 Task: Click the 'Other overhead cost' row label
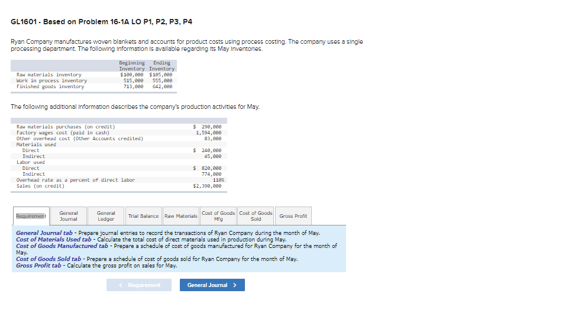pos(80,138)
